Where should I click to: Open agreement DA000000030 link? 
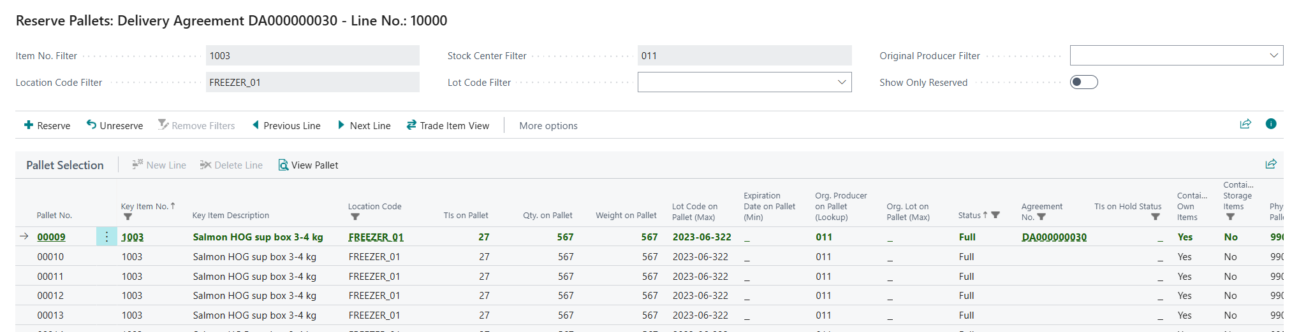(1053, 237)
